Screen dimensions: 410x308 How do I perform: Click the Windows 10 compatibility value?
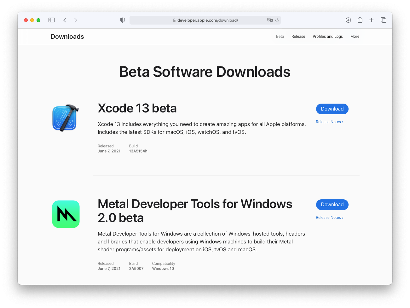click(x=163, y=269)
